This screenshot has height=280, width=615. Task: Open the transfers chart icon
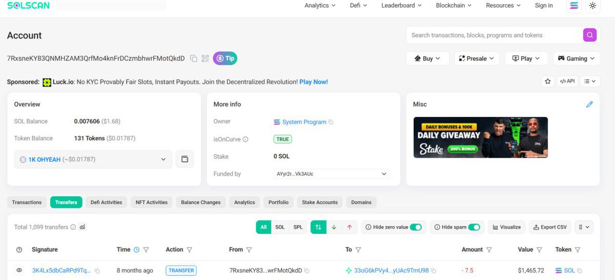83,227
